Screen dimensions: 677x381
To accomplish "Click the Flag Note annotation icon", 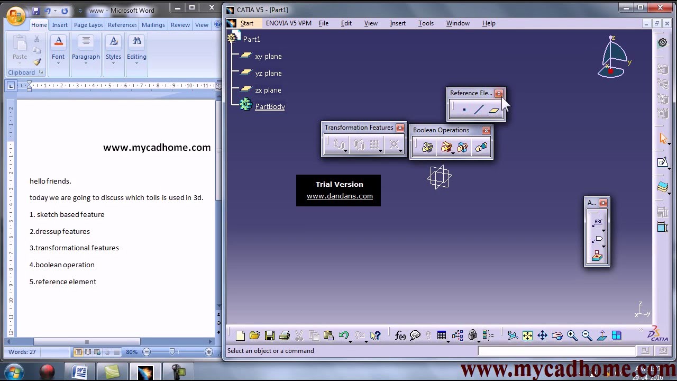I will [x=597, y=240].
